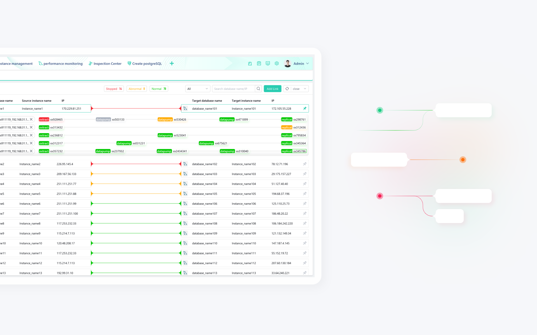This screenshot has width=537, height=335.
Task: Click the search magnifier icon
Action: [258, 89]
